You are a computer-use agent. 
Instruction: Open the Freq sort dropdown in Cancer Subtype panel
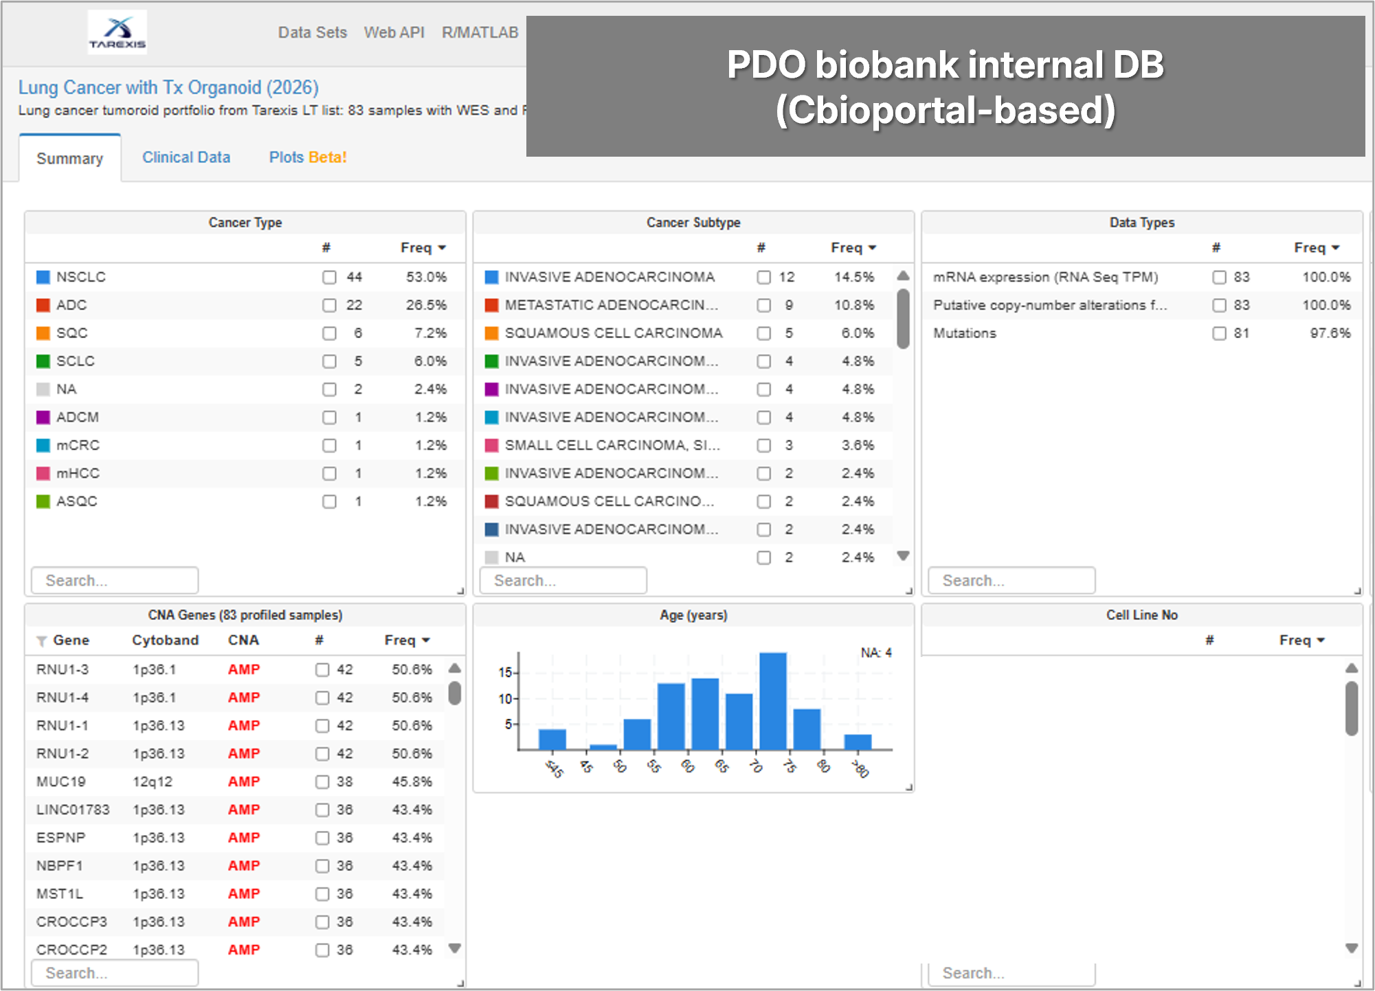(872, 247)
